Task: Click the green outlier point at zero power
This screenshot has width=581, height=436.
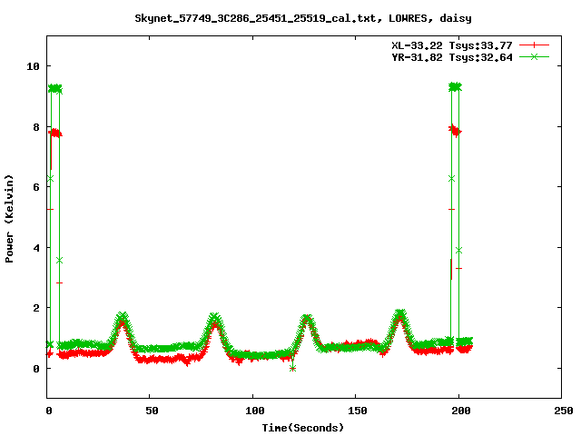Action: [292, 369]
